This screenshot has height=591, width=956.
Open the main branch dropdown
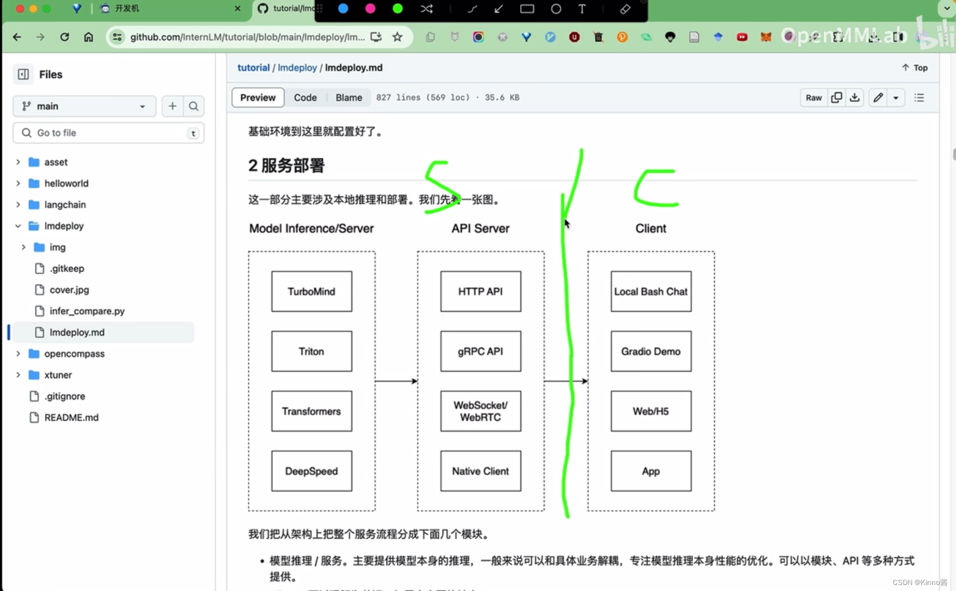(84, 106)
